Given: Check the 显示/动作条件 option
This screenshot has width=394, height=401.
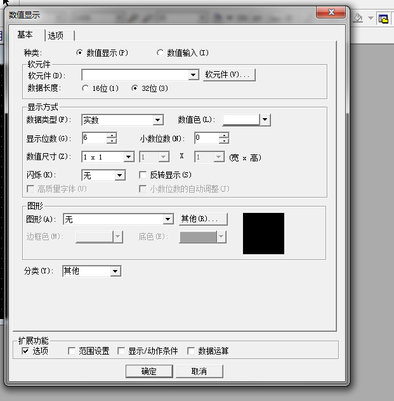Looking at the screenshot, I should 122,351.
